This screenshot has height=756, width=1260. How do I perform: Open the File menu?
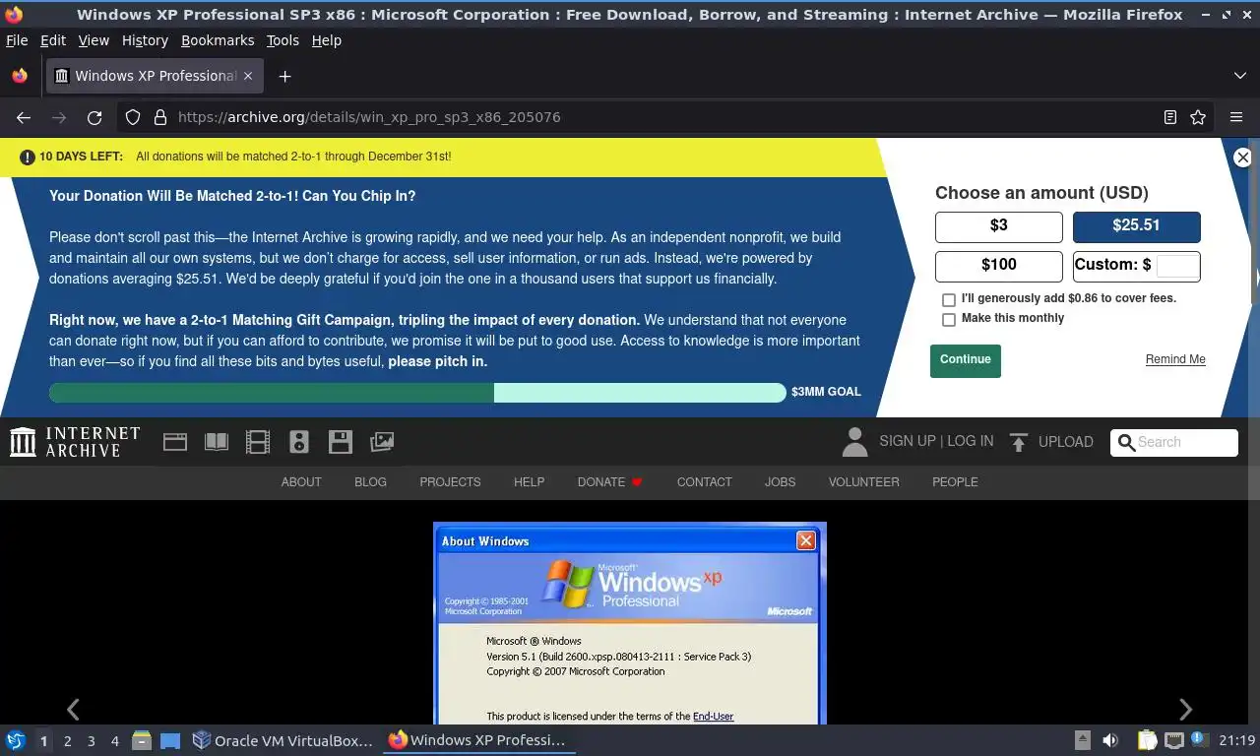click(x=17, y=40)
